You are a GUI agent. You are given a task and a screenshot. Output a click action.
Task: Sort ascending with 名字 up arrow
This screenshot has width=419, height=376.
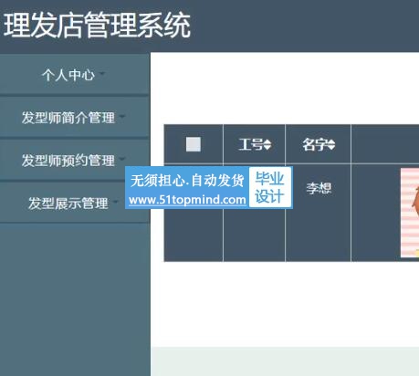click(x=331, y=141)
